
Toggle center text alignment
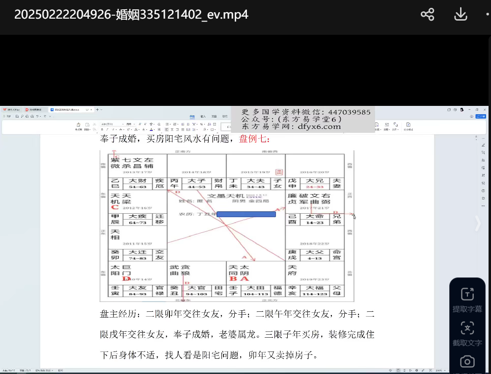click(x=173, y=130)
